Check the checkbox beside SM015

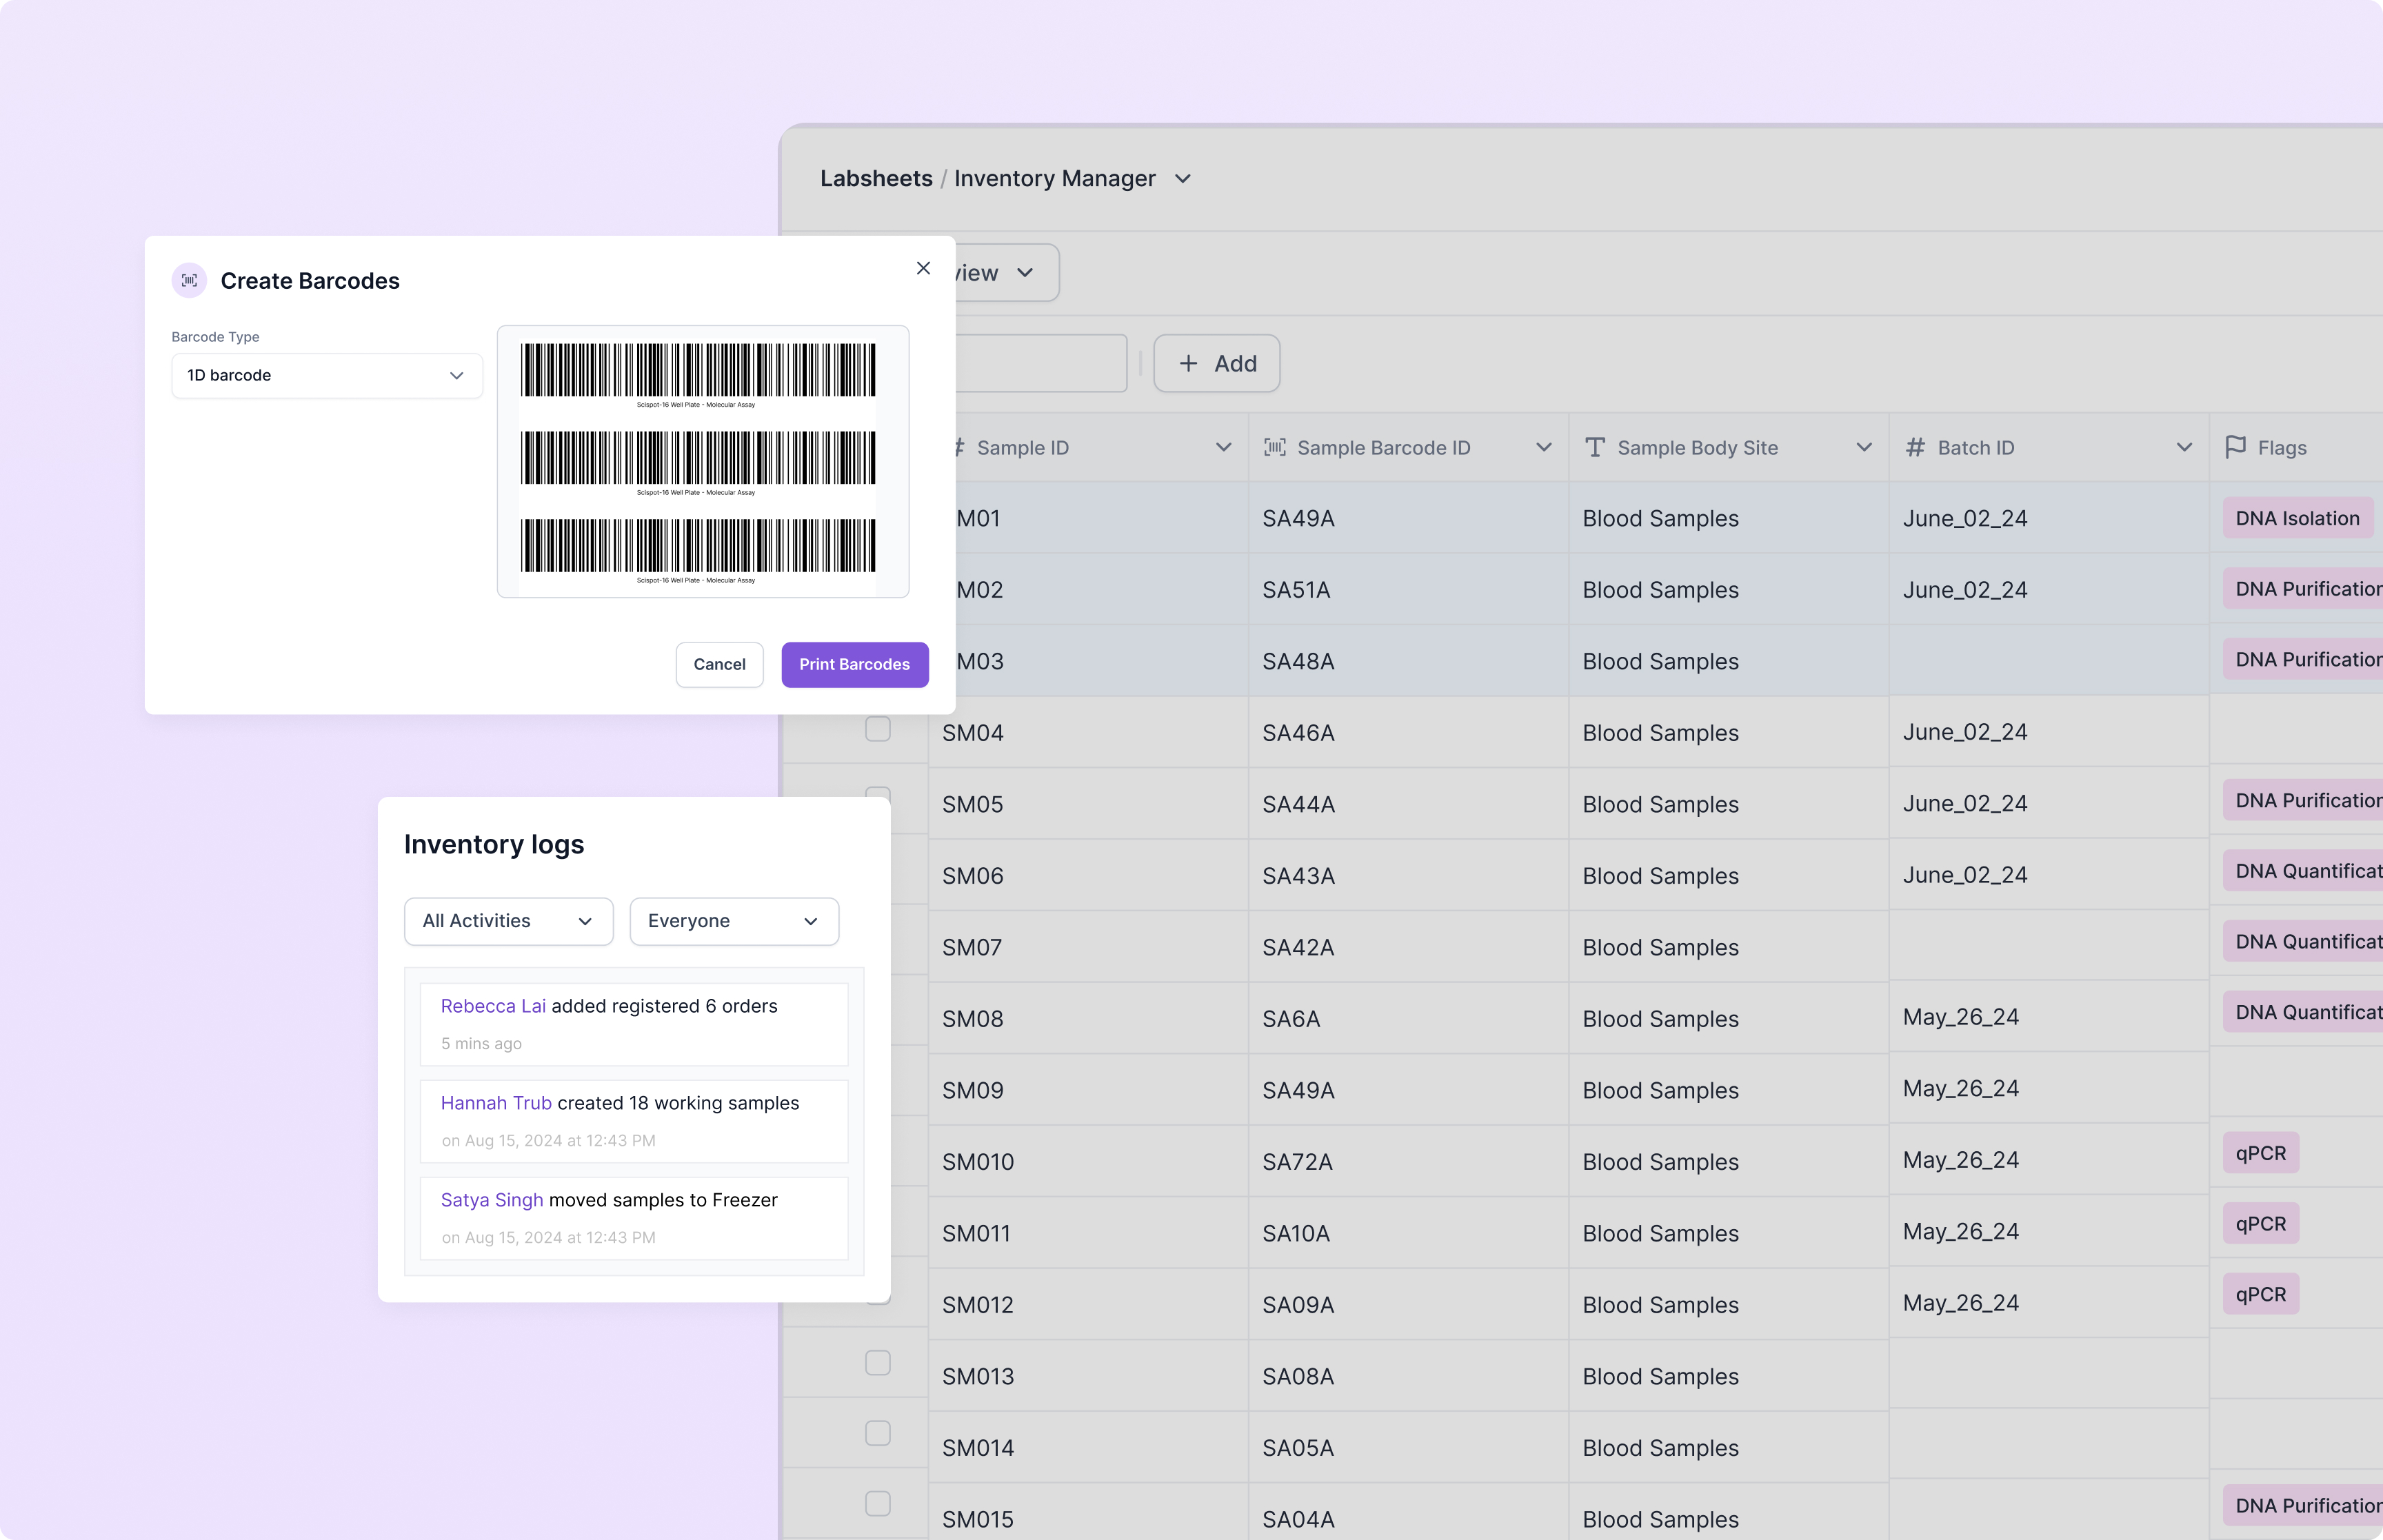point(877,1503)
